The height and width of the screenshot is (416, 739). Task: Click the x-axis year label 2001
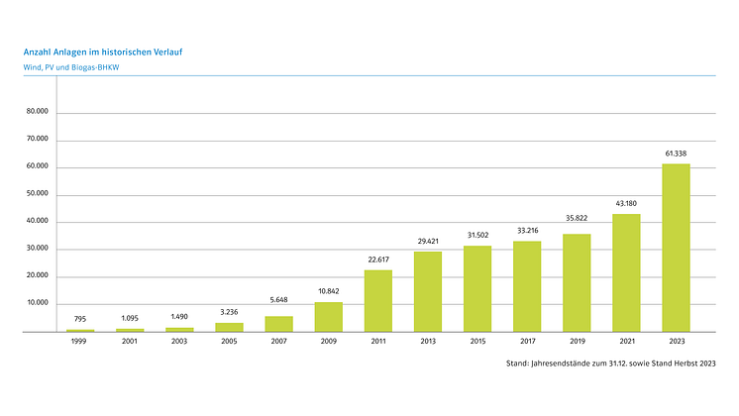[x=130, y=341]
